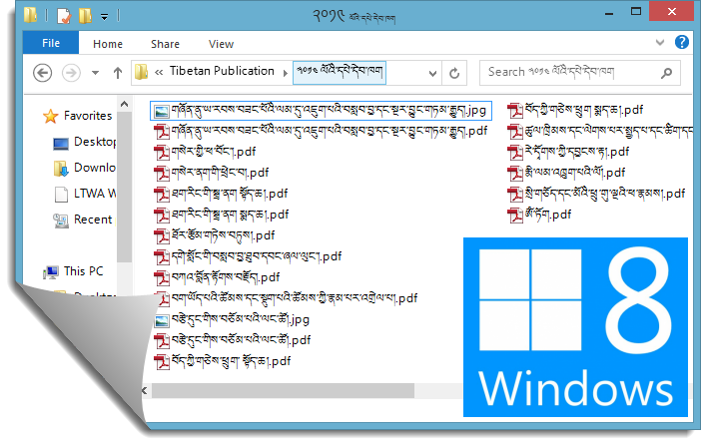Select truncated file starting ཚུལ་ཁྲིམས་དང་ལེགས་པར

pyautogui.click(x=600, y=132)
